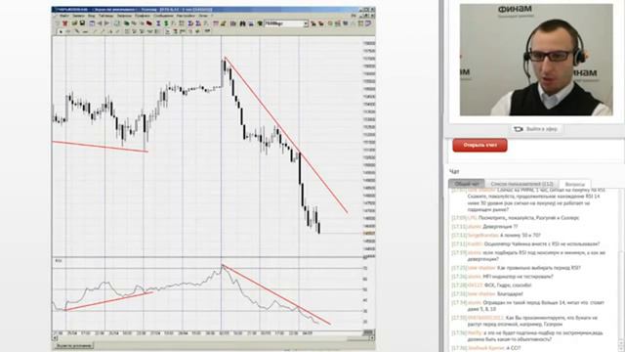
Task: Click chart horizontal scrollbar right arrow
Action: [371, 338]
